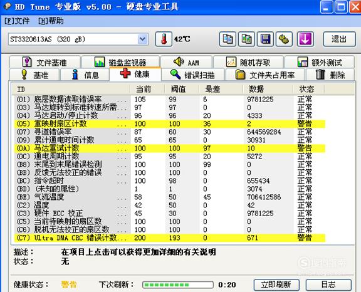Viewport: 361px width, 292px height.
Task: Click the data value 644569284
Action: tap(264, 132)
